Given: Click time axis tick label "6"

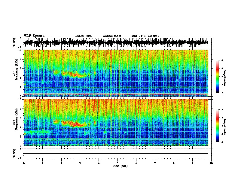Looking at the screenshot, I should click(x=136, y=163).
